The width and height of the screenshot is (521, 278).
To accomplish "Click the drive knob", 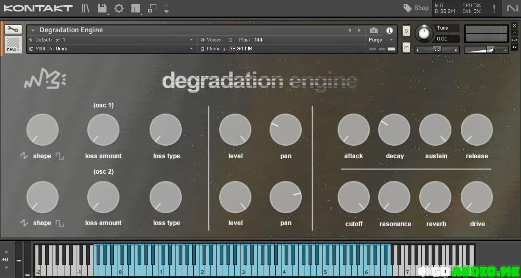I will click(477, 197).
